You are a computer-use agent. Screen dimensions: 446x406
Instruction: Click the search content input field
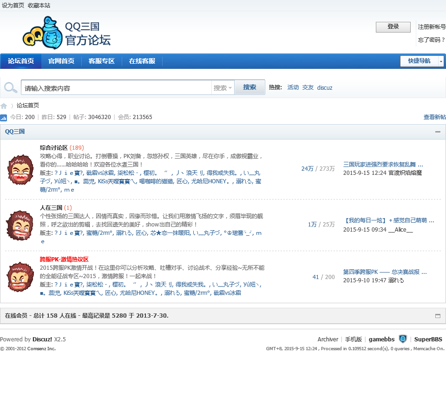pyautogui.click(x=116, y=88)
